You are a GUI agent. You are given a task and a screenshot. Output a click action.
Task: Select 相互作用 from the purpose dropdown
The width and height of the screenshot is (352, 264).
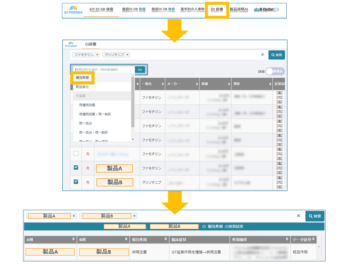pos(82,78)
